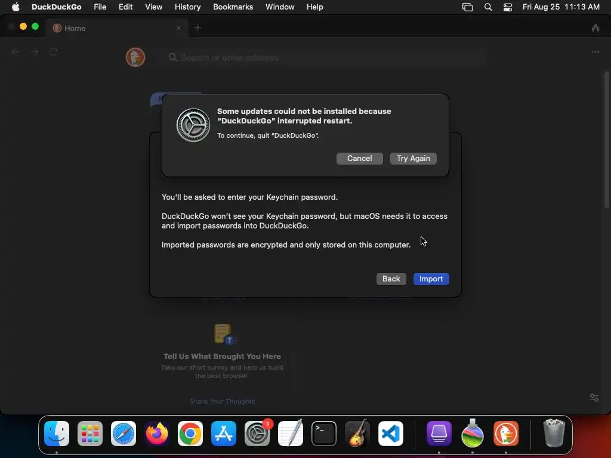Screen dimensions: 611x458
Task: Click the System Settings gear in update dialog
Action: (193, 125)
